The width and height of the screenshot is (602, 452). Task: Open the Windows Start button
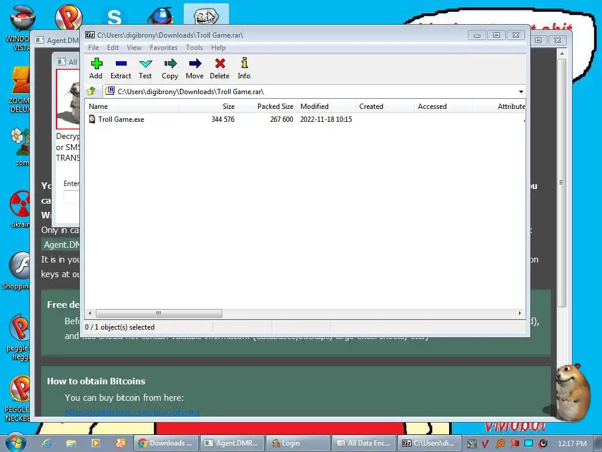click(15, 443)
